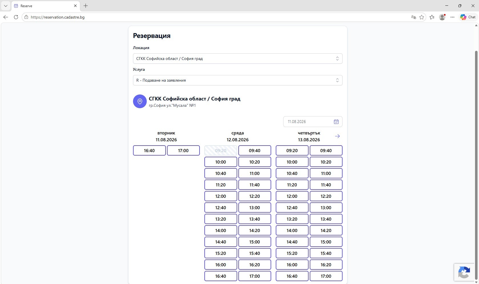Image resolution: width=479 pixels, height=284 pixels.
Task: Select Tuesday 11.08.2026 slot 17:00
Action: click(x=183, y=150)
